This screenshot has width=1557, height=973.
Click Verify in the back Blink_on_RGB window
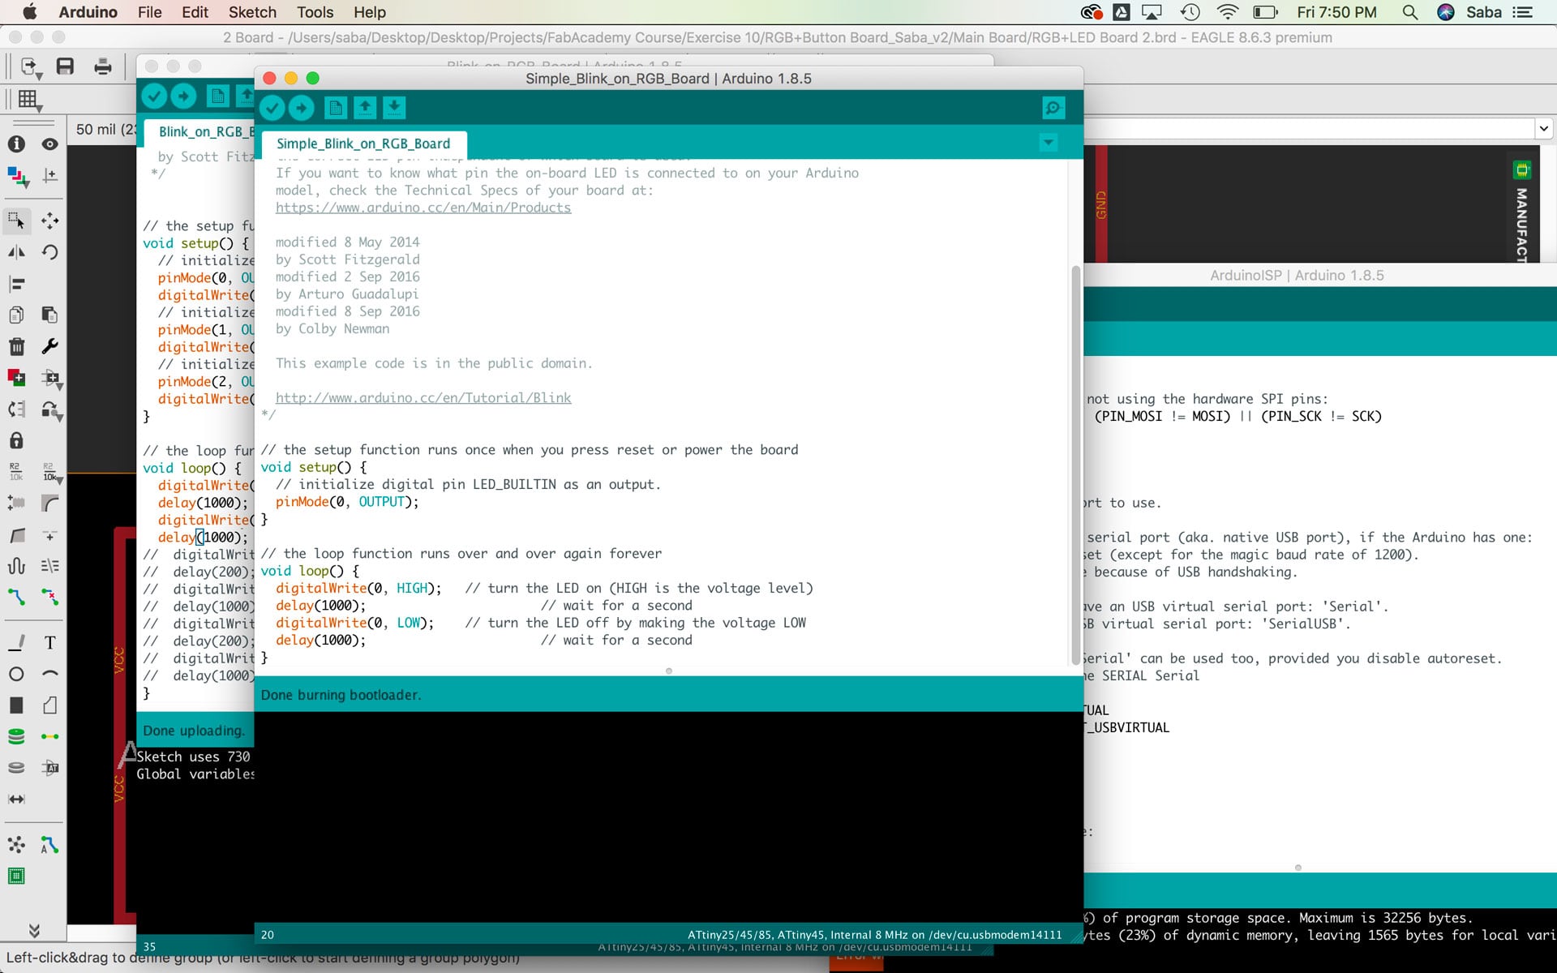click(154, 96)
